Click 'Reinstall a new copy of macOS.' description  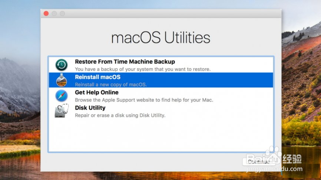point(111,85)
